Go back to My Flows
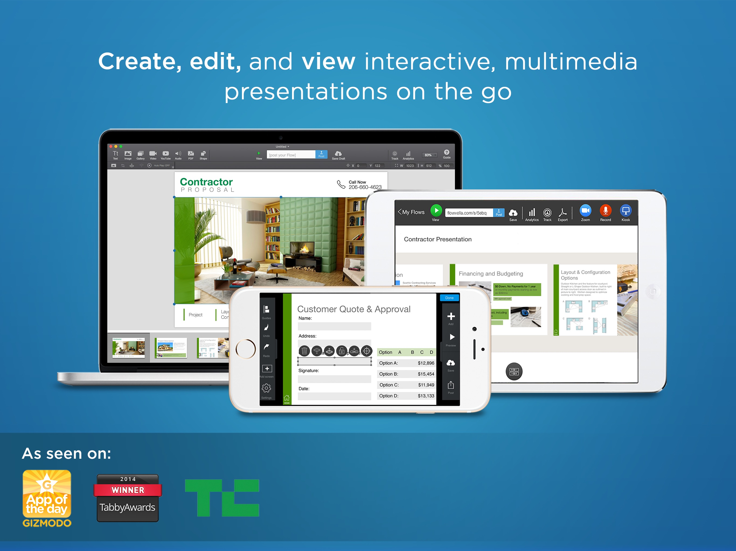 tap(411, 212)
